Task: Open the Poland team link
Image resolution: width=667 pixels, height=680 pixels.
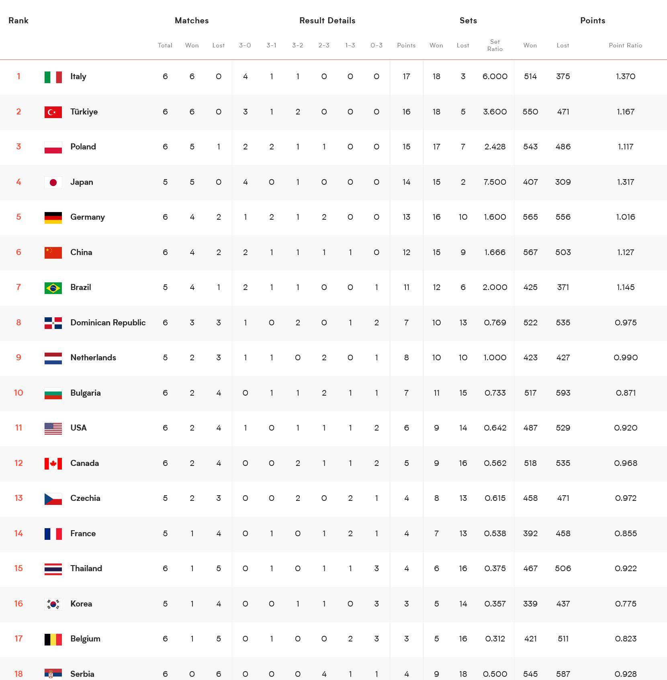Action: (83, 147)
